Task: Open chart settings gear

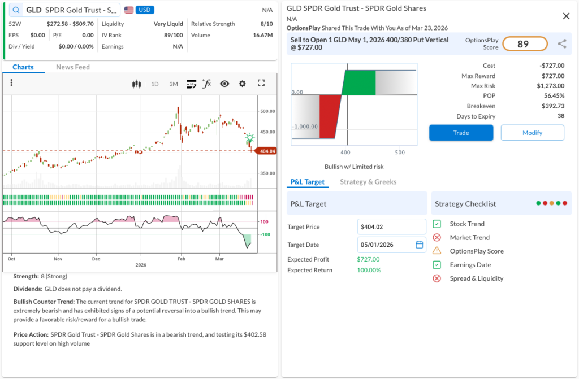Action: (243, 84)
